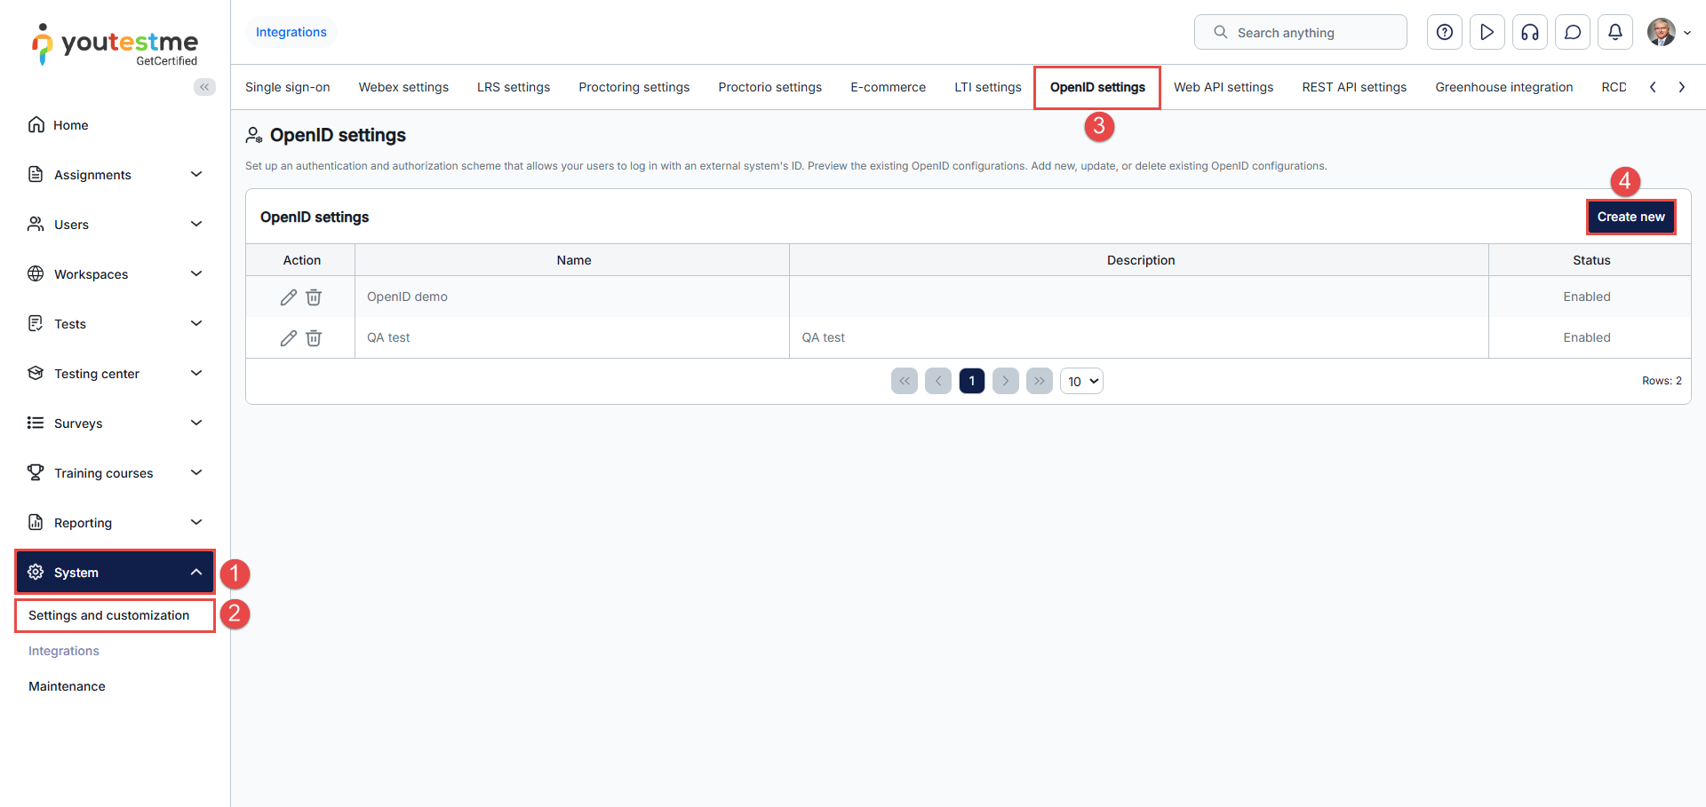Viewport: 1706px width, 807px height.
Task: Edit the OpenID demo configuration with pencil icon
Action: (288, 297)
